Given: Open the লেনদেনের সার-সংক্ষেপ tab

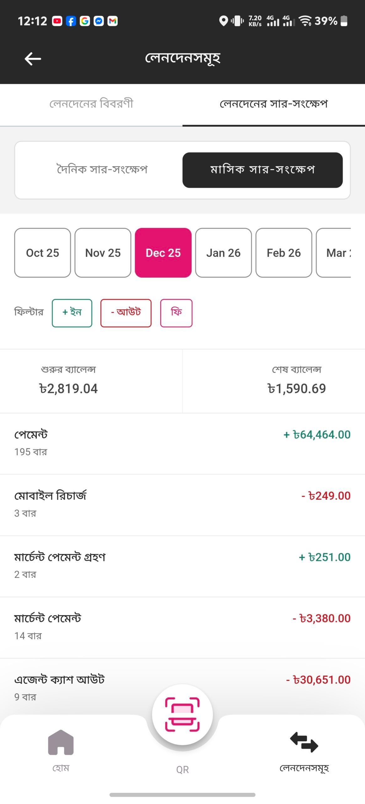Looking at the screenshot, I should tap(273, 104).
